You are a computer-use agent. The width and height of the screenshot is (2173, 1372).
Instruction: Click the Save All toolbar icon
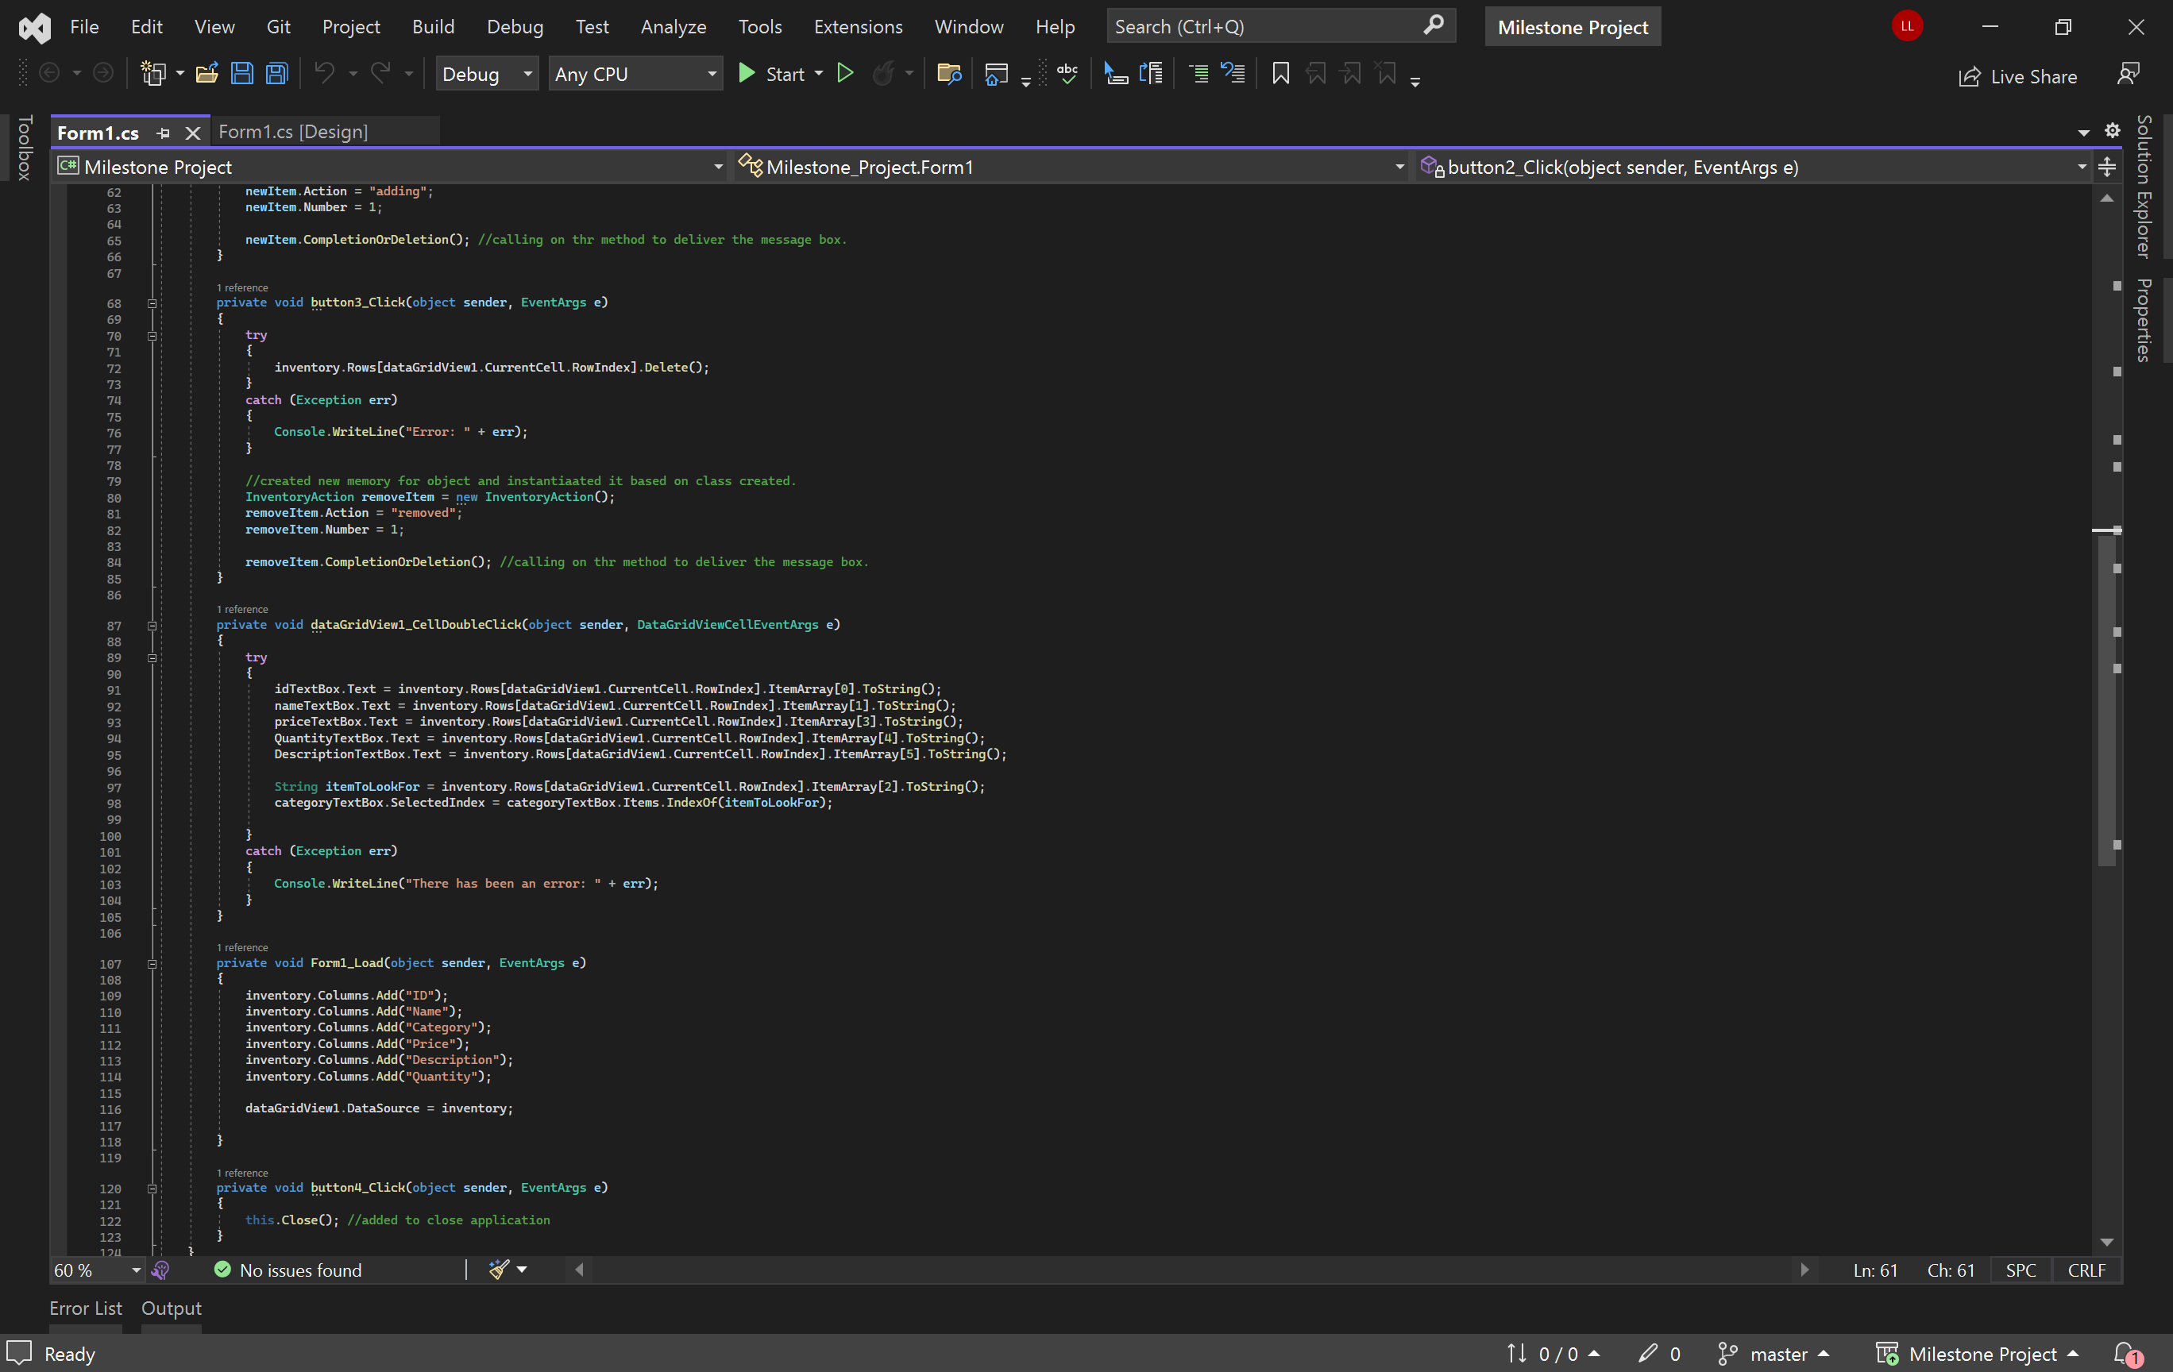[x=276, y=74]
